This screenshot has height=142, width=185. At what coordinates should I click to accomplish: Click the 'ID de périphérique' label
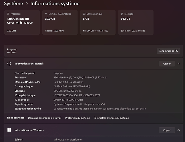tap(25, 95)
